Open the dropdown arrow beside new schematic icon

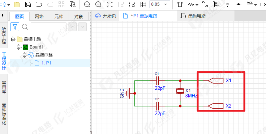point(9,5)
